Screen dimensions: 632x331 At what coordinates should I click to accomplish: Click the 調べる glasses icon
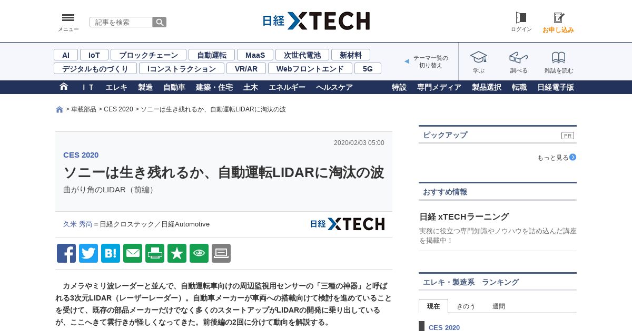tap(518, 57)
